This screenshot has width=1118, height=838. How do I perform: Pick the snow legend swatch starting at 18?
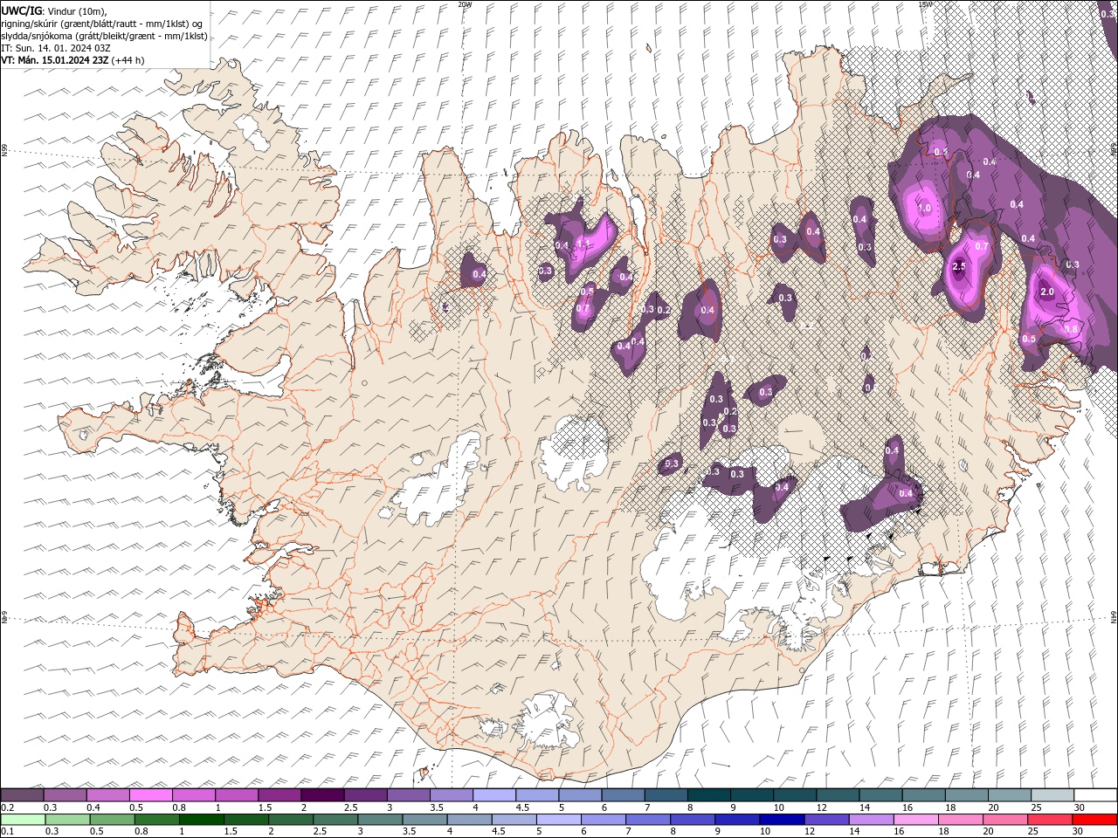click(x=967, y=795)
